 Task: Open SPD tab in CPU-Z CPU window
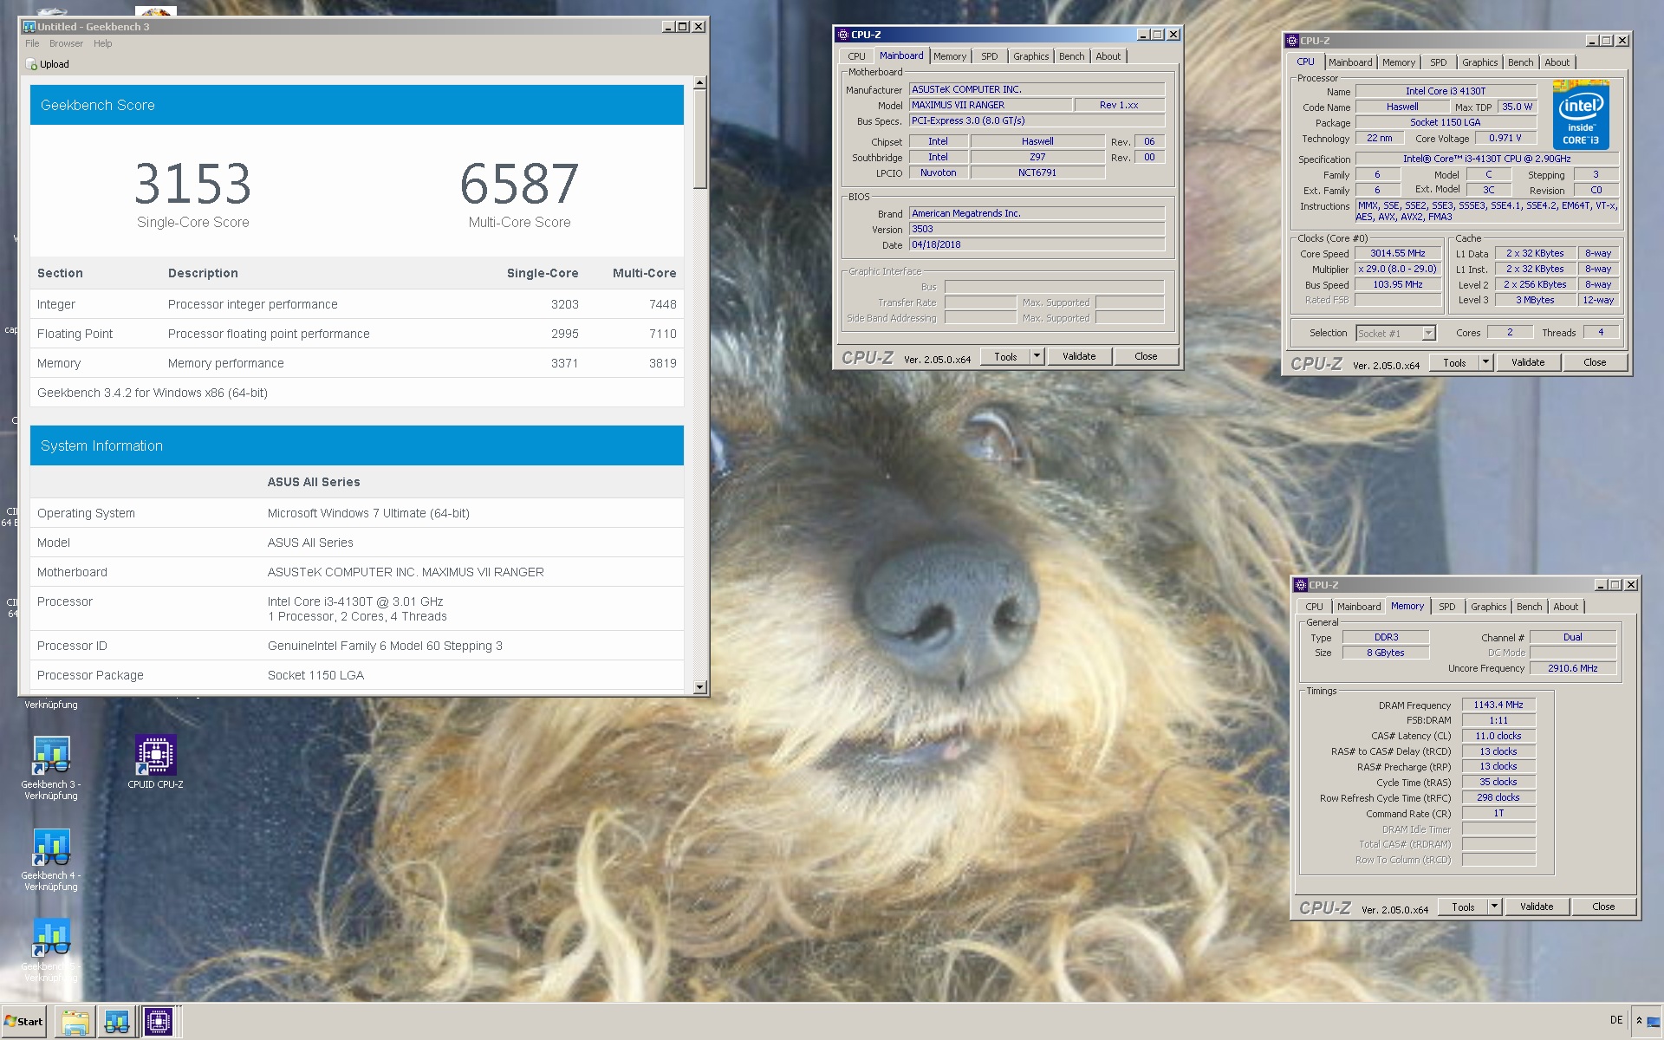pos(1439,62)
